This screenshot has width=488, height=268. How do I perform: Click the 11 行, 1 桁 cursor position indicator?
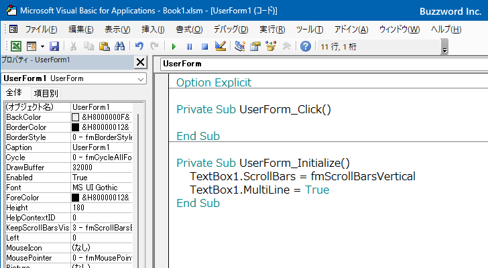click(339, 47)
